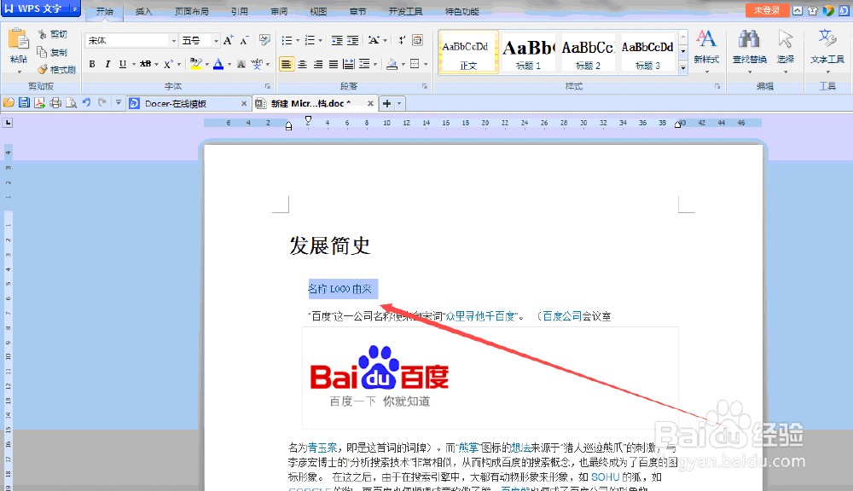This screenshot has width=853, height=491.
Task: Toggle character shading A icon
Action: click(x=241, y=64)
